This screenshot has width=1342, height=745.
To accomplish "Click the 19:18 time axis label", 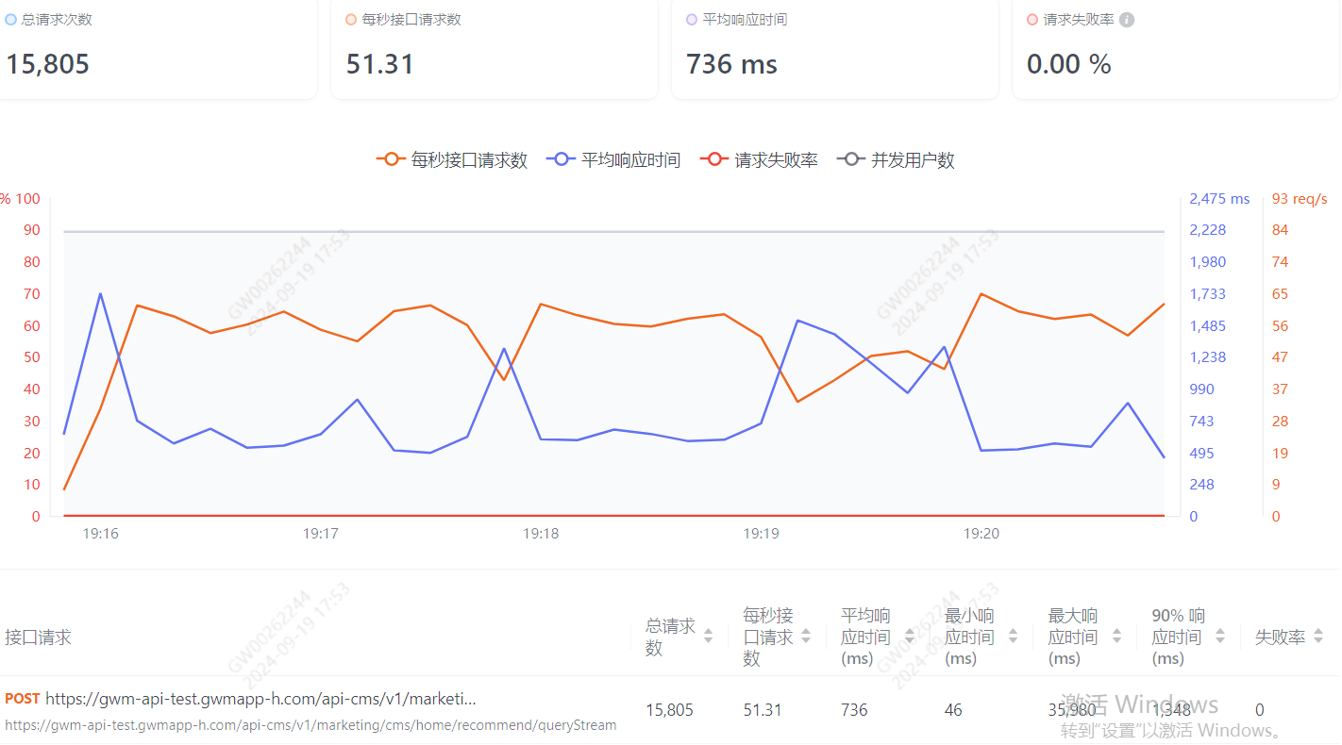I will (541, 533).
